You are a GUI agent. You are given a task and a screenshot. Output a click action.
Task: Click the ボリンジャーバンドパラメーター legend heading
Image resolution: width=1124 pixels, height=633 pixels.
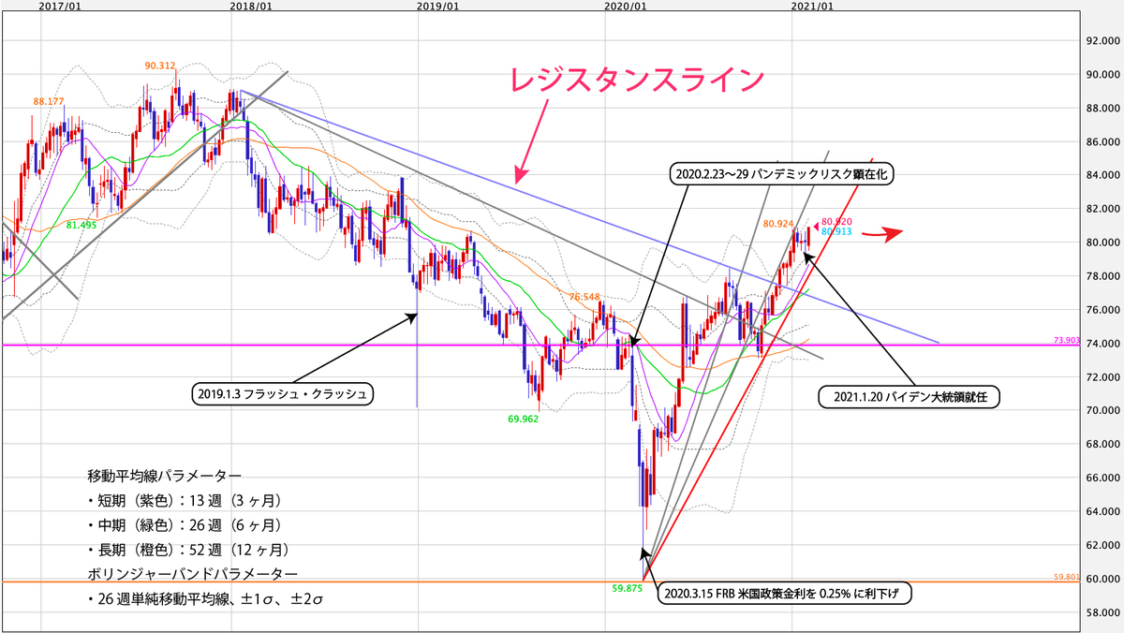193,572
